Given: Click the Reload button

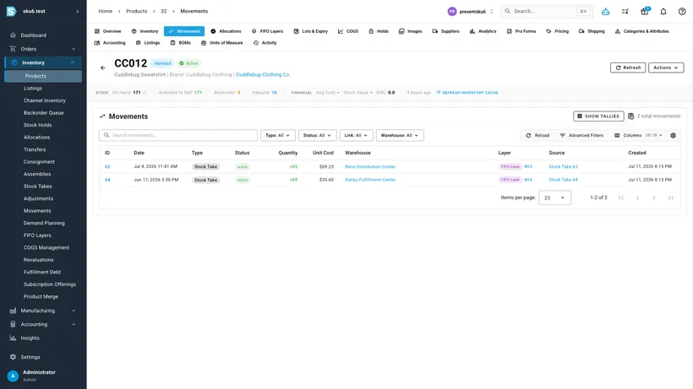Looking at the screenshot, I should pos(537,135).
